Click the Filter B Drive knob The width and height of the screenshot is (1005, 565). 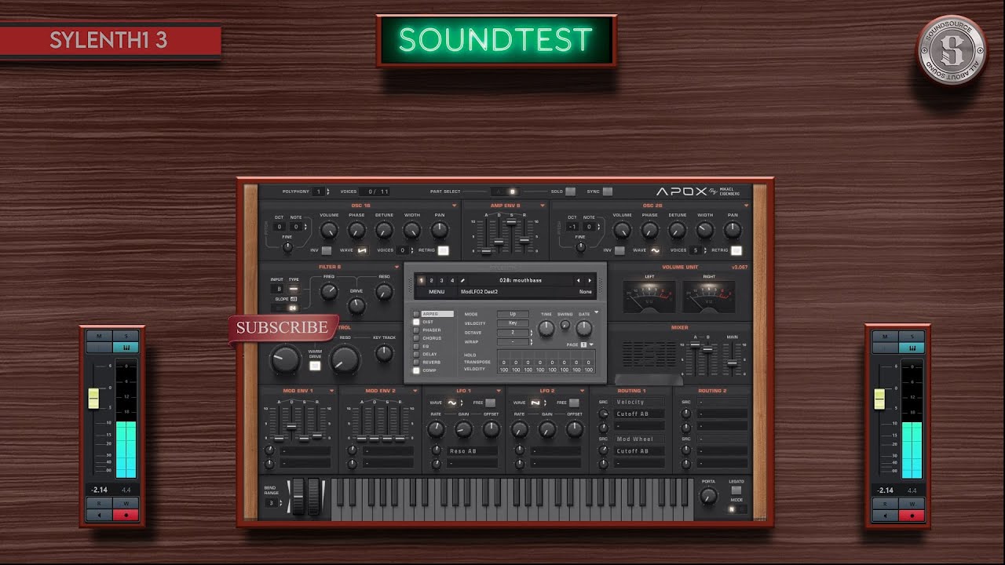356,305
